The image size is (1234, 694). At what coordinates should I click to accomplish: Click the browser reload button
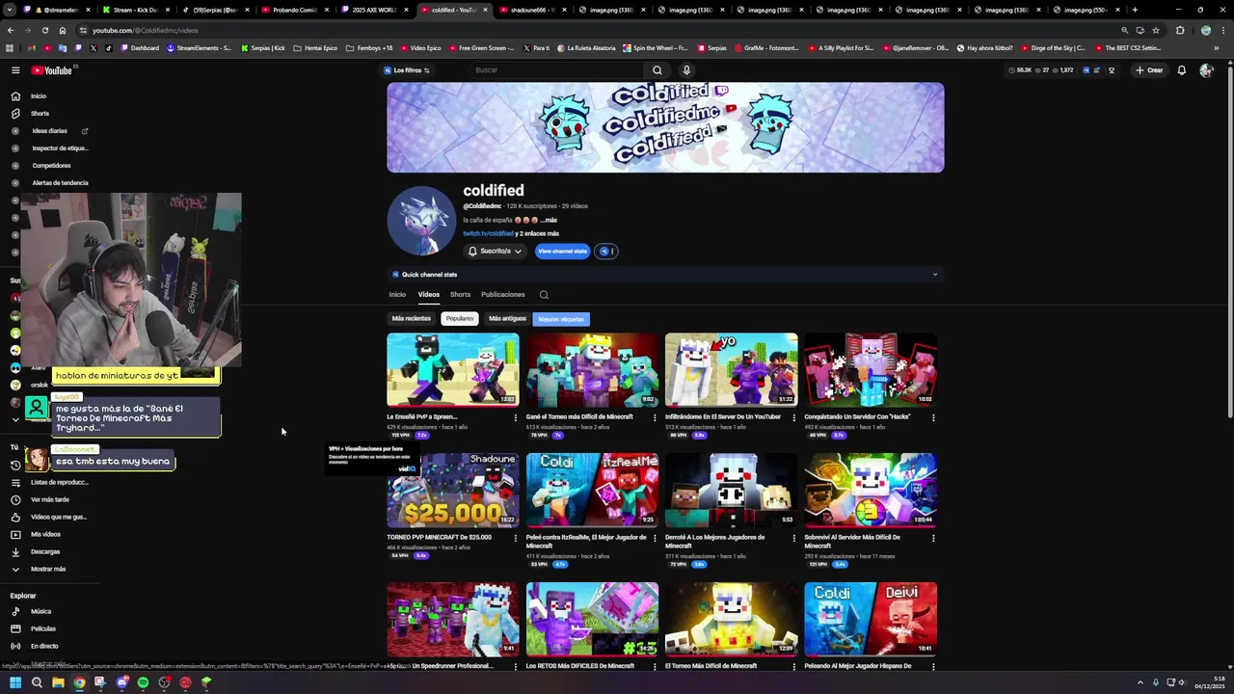[44, 30]
